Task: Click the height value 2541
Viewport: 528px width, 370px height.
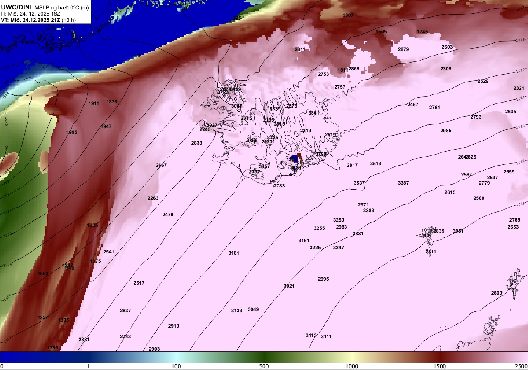Action: tap(109, 252)
